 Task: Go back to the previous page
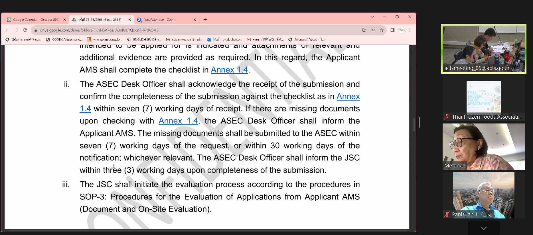pyautogui.click(x=7, y=30)
